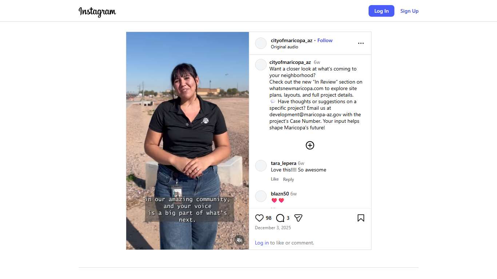Open comments via speech bubble icon

pos(280,218)
